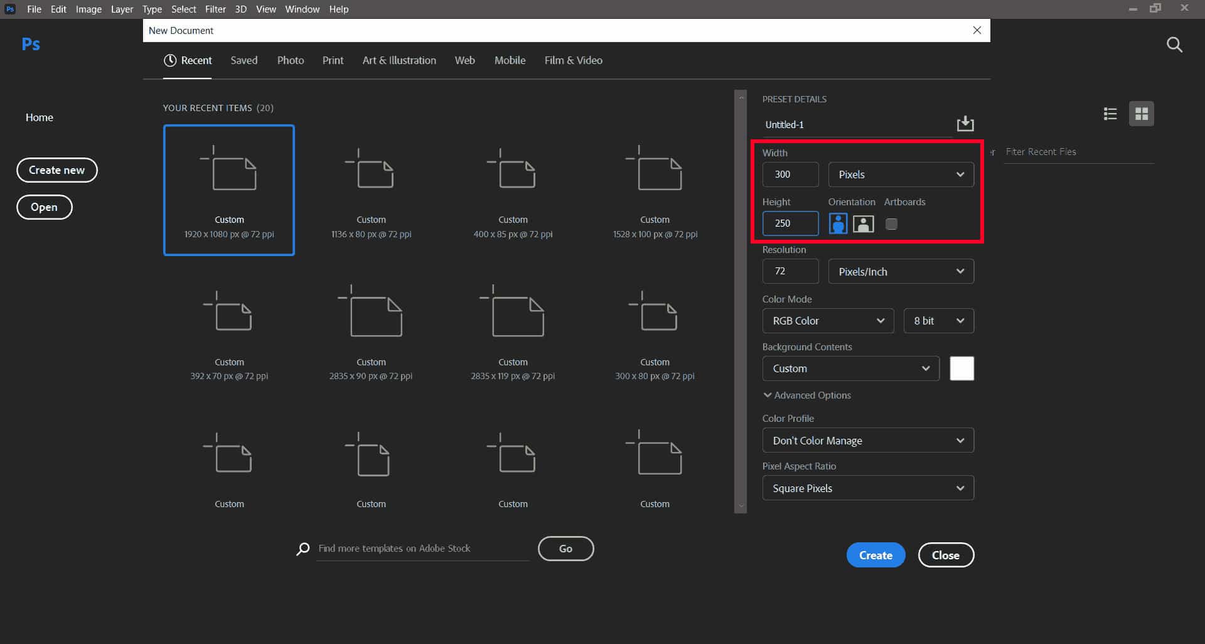
Task: Go to Home in the sidebar
Action: tap(39, 117)
